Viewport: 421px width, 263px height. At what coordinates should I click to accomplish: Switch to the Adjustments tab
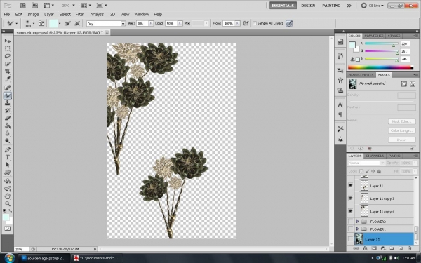tap(361, 74)
